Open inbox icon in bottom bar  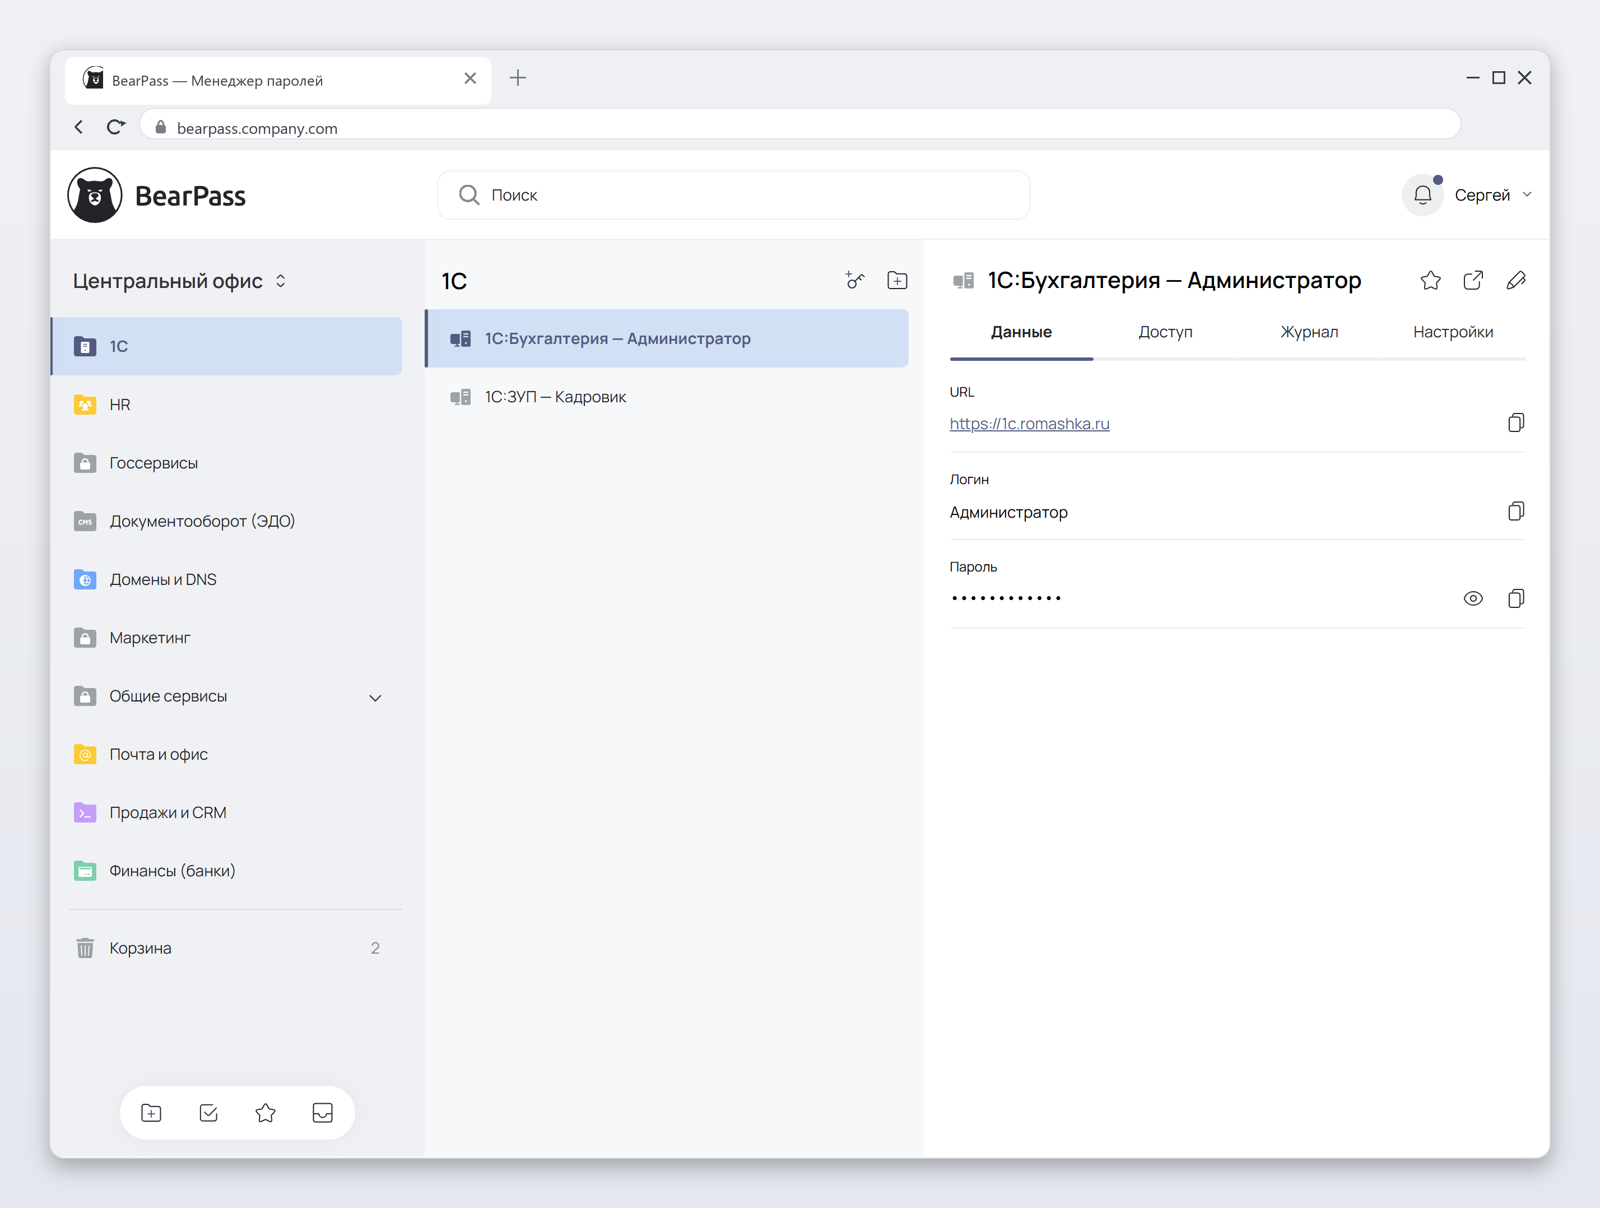click(x=323, y=1113)
